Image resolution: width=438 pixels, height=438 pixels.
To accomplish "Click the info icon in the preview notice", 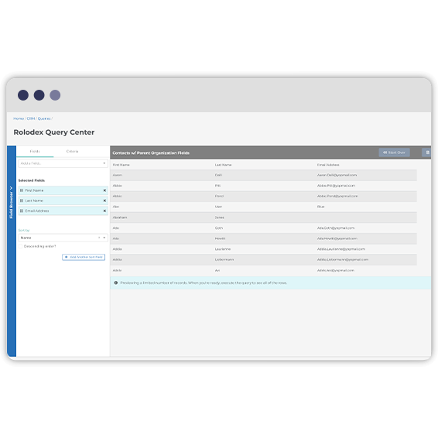I will (x=116, y=282).
